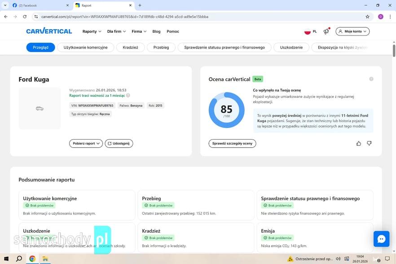Give thumbs up to the score
The height and width of the screenshot is (264, 396).
coord(359,143)
